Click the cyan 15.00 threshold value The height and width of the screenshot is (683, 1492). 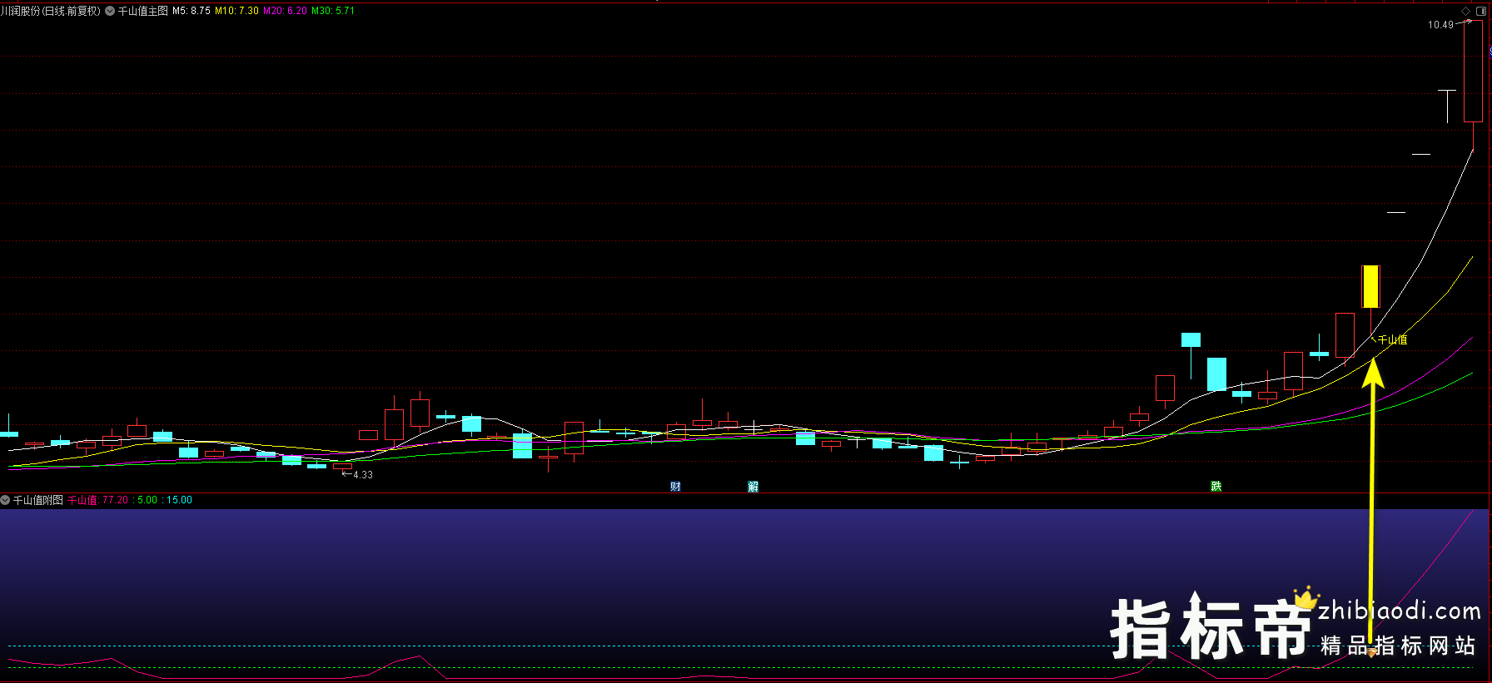pyautogui.click(x=179, y=500)
